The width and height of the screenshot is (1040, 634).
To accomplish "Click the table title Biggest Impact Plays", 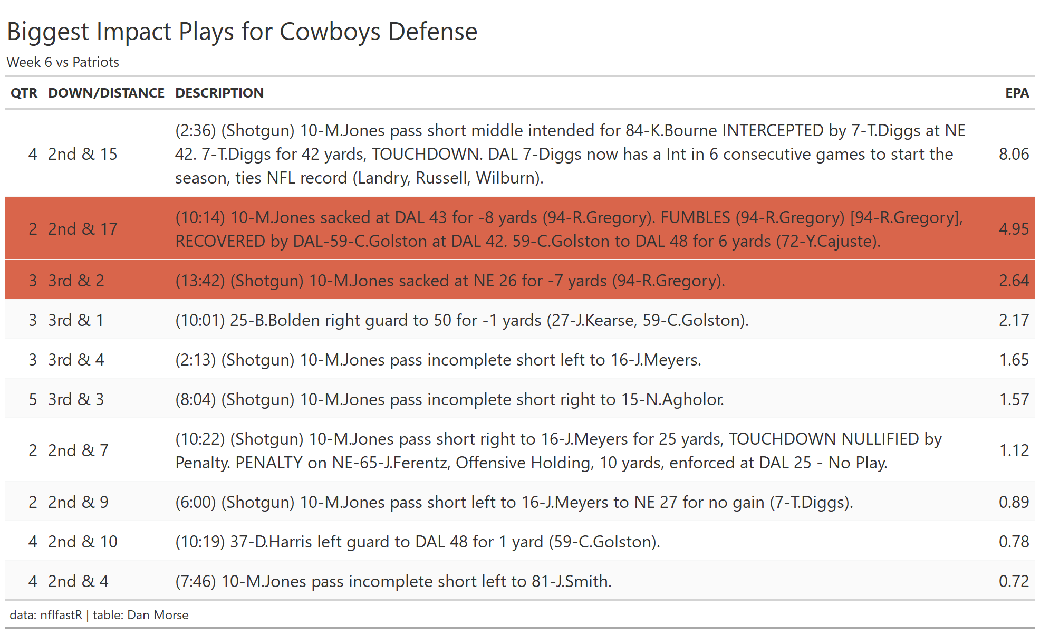I will (242, 32).
